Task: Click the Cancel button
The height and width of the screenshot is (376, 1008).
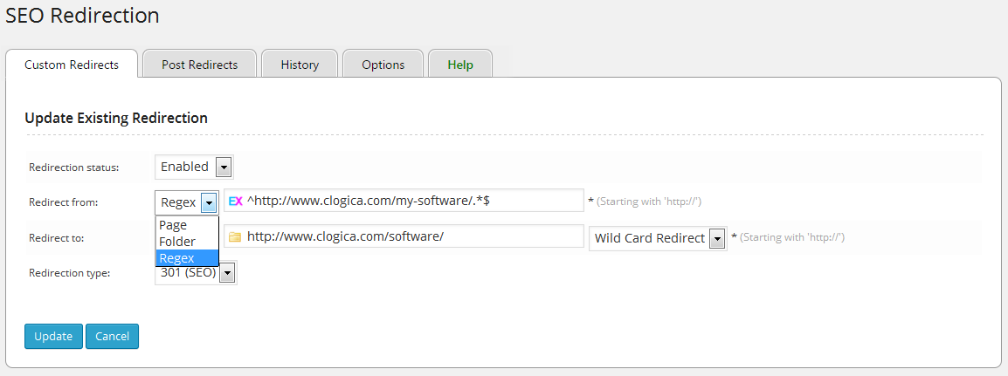Action: 112,336
